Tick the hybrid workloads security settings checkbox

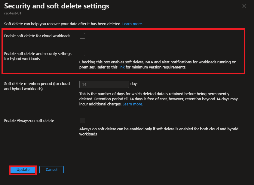(82, 53)
